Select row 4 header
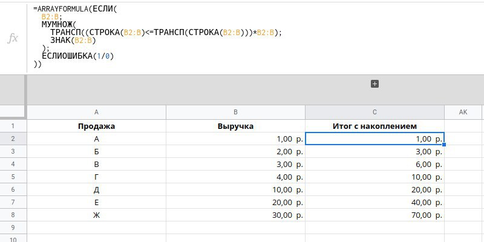 point(13,164)
